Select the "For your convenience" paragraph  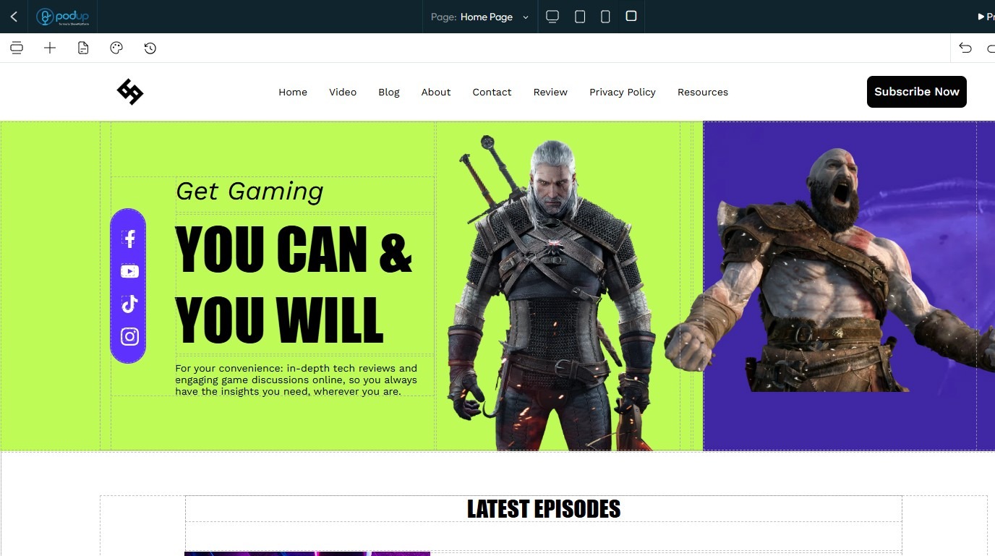click(296, 380)
